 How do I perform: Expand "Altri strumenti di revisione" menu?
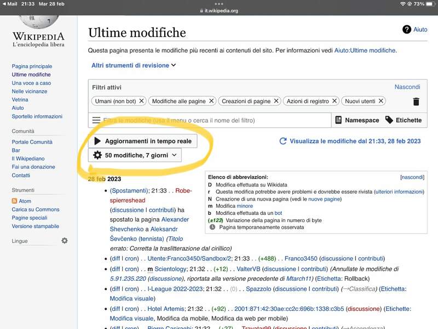click(134, 65)
